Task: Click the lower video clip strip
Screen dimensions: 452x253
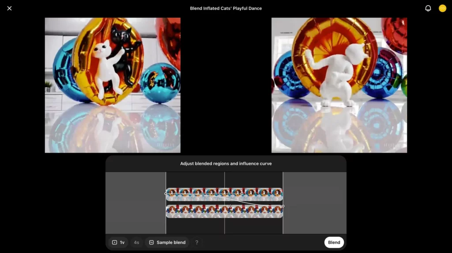Action: point(224,211)
